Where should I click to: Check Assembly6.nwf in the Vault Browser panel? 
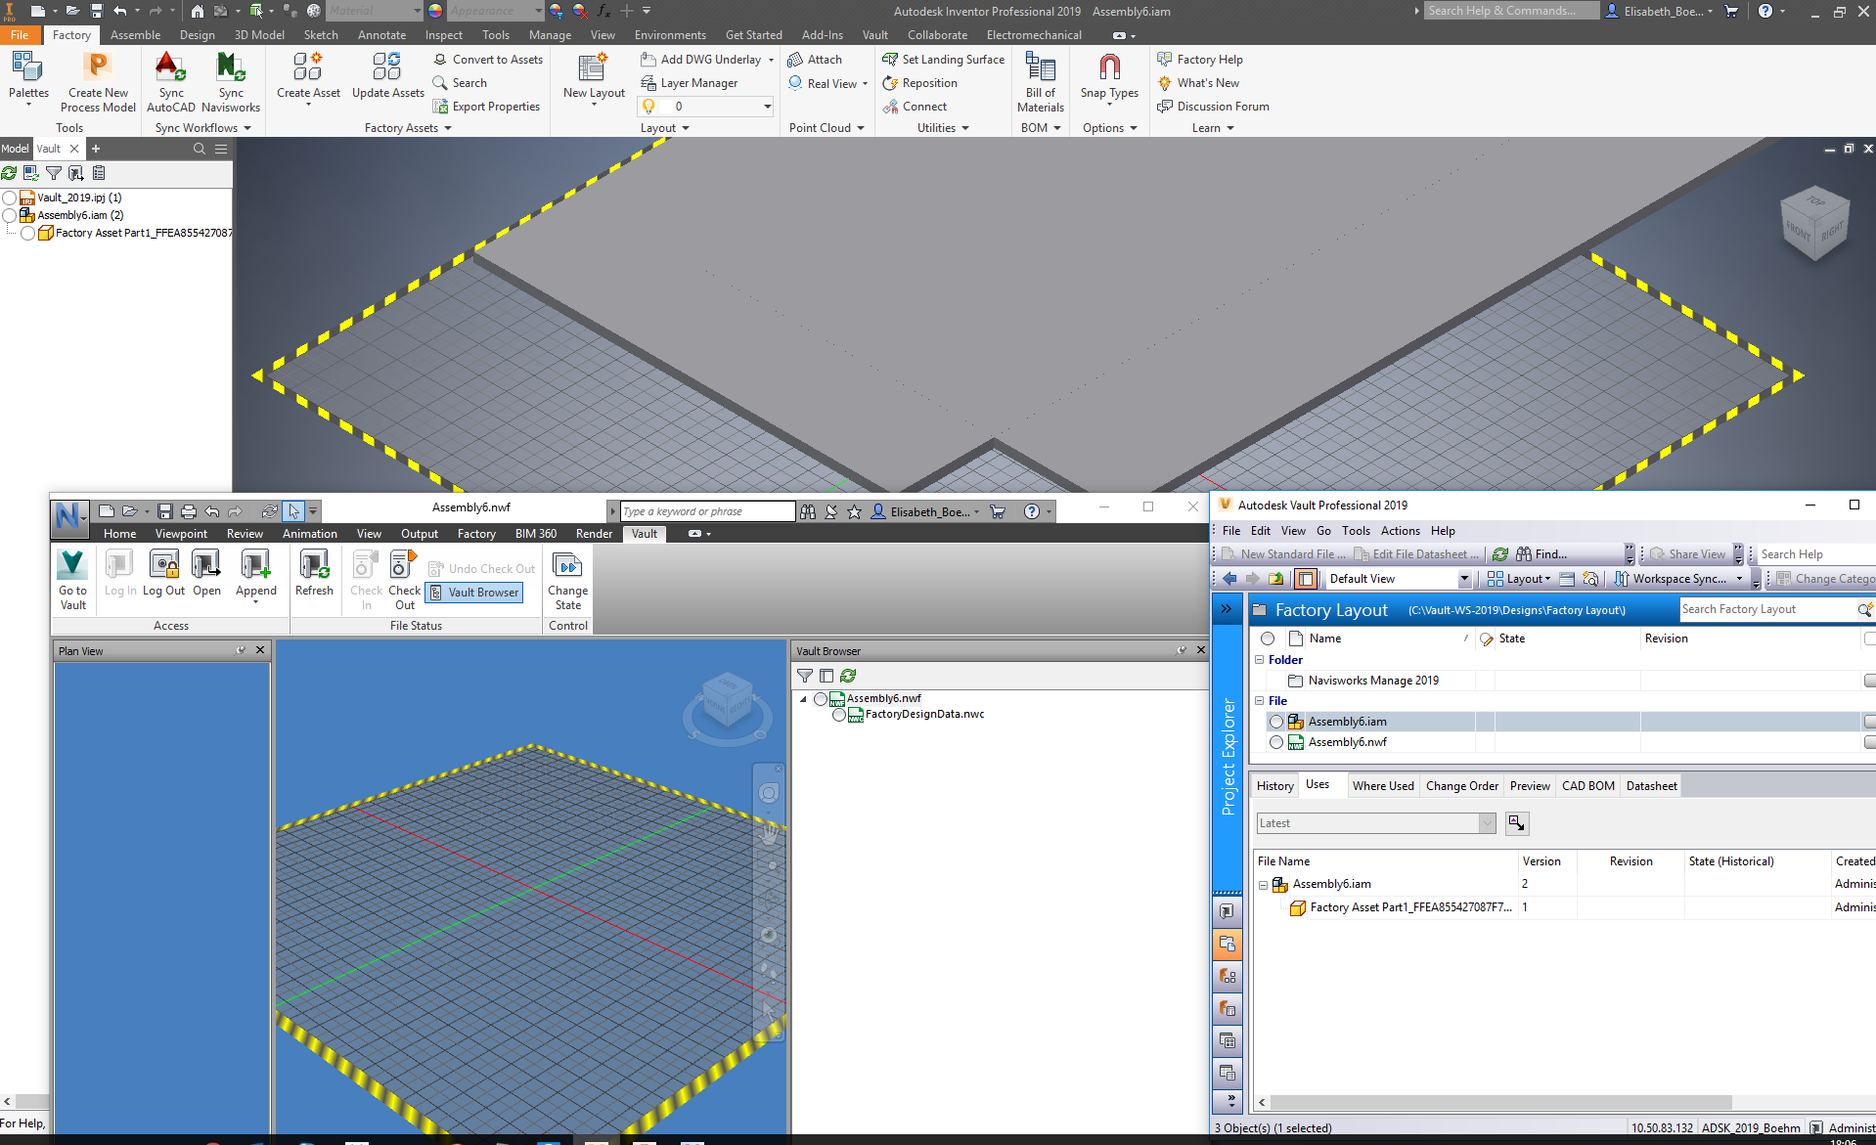821,698
